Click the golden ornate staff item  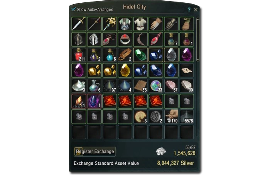110,24
